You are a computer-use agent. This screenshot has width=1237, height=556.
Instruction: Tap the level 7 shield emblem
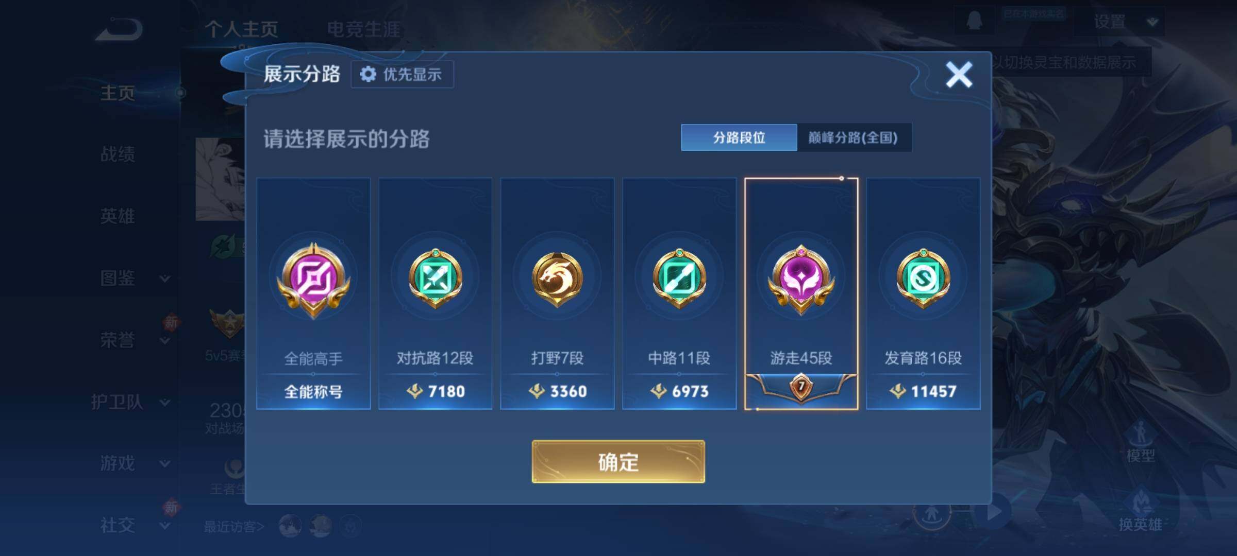[801, 387]
